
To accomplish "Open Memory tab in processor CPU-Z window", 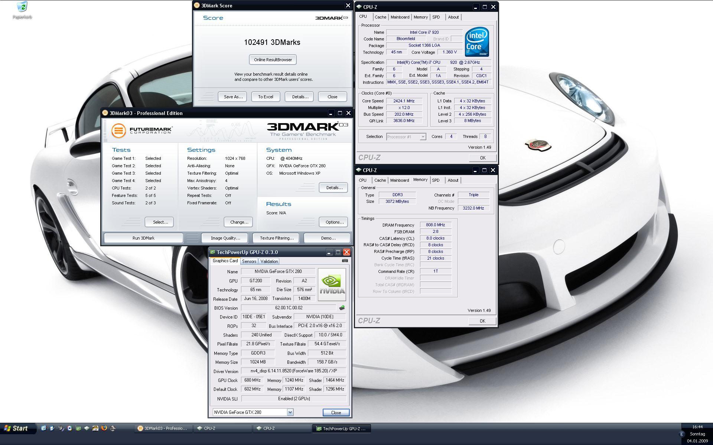I will click(x=420, y=17).
